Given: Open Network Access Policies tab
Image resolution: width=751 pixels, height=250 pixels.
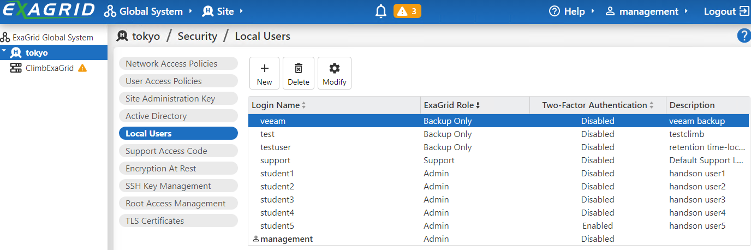Looking at the screenshot, I should click(x=178, y=63).
